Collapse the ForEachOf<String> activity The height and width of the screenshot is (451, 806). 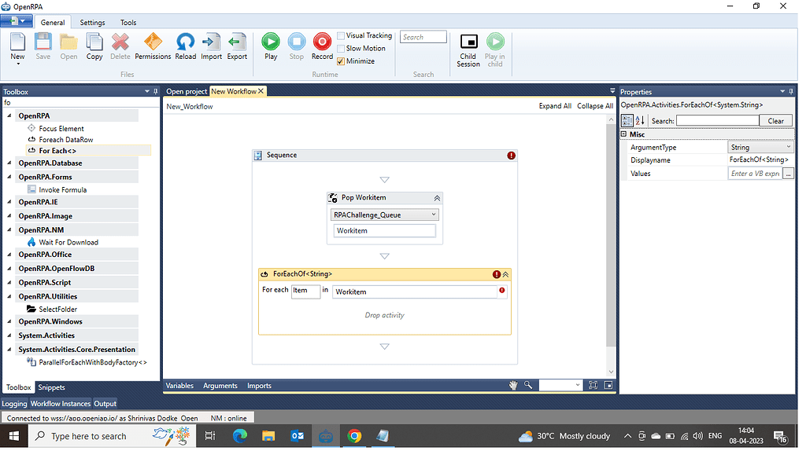[506, 274]
